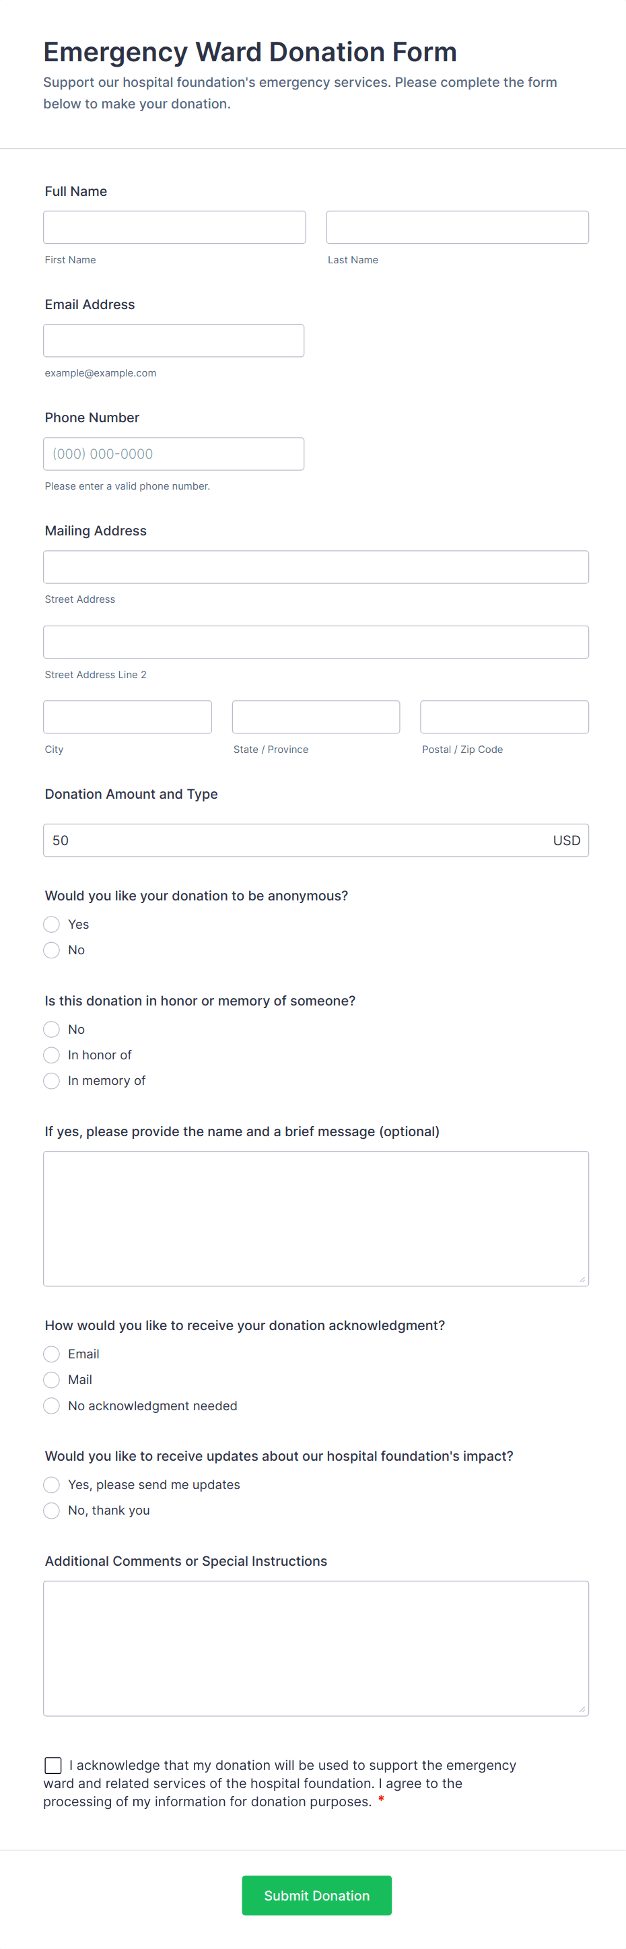The width and height of the screenshot is (626, 1949).
Task: Focus the City field
Action: point(127,717)
